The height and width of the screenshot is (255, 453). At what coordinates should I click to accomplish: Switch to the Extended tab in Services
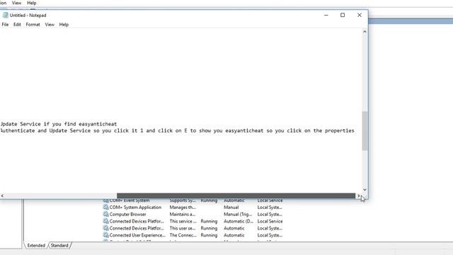[36, 246]
